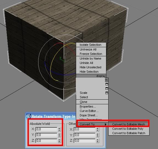This screenshot has height=149, width=158.
Task: Open the Dope Sheet... entry
Action: (x=88, y=115)
